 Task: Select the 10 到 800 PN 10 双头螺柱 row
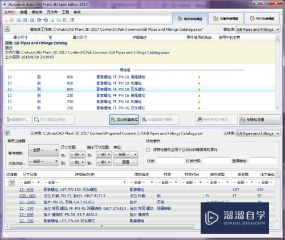[x=140, y=90]
